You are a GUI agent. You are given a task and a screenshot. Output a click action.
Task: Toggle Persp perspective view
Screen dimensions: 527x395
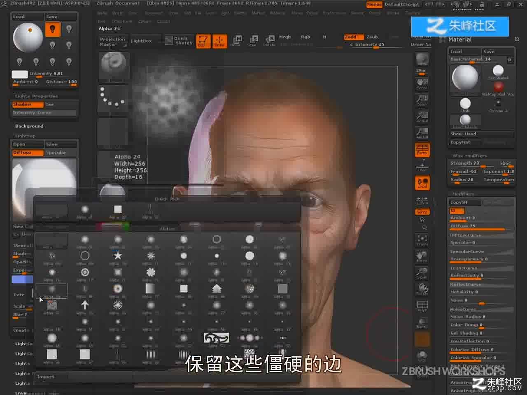click(422, 149)
